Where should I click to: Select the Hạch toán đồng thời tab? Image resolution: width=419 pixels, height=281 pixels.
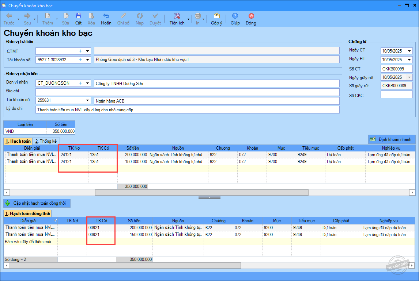[x=27, y=213]
